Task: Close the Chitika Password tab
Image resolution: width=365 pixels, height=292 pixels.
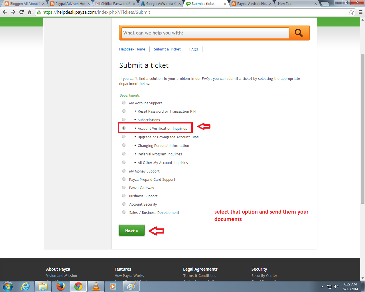Action: 134,4
